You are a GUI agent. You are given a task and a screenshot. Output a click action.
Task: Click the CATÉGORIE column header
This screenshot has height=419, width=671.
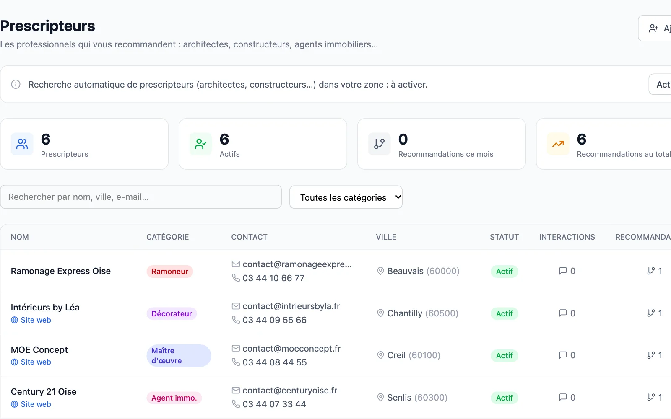pyautogui.click(x=168, y=237)
